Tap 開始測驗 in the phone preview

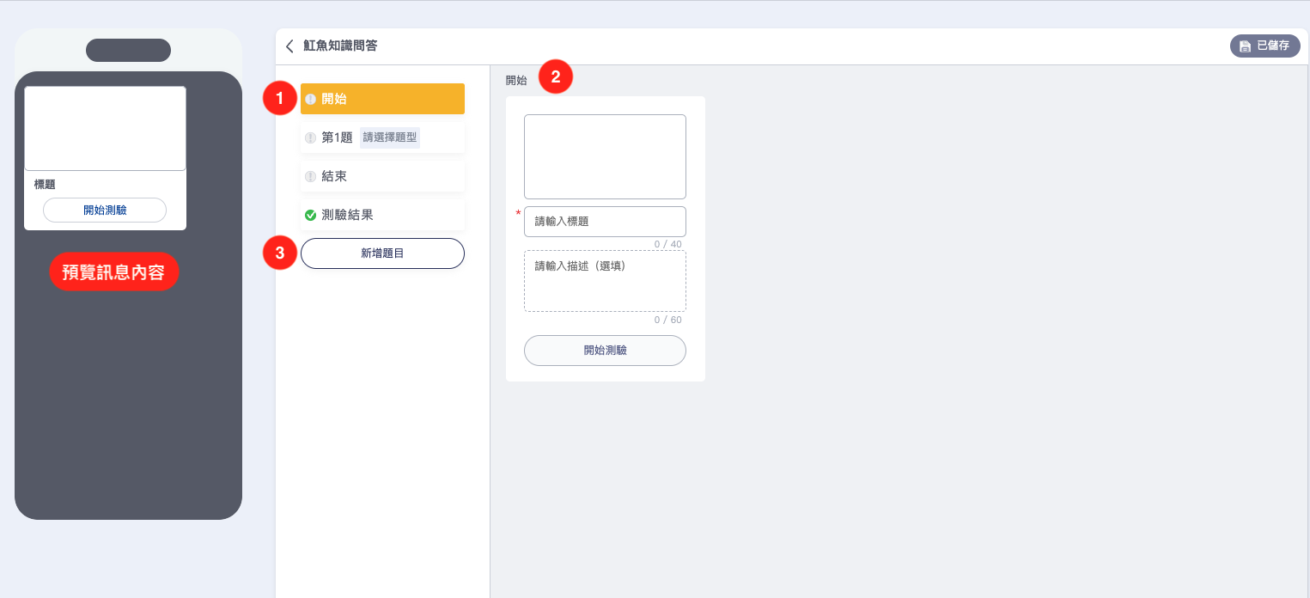[x=105, y=211]
